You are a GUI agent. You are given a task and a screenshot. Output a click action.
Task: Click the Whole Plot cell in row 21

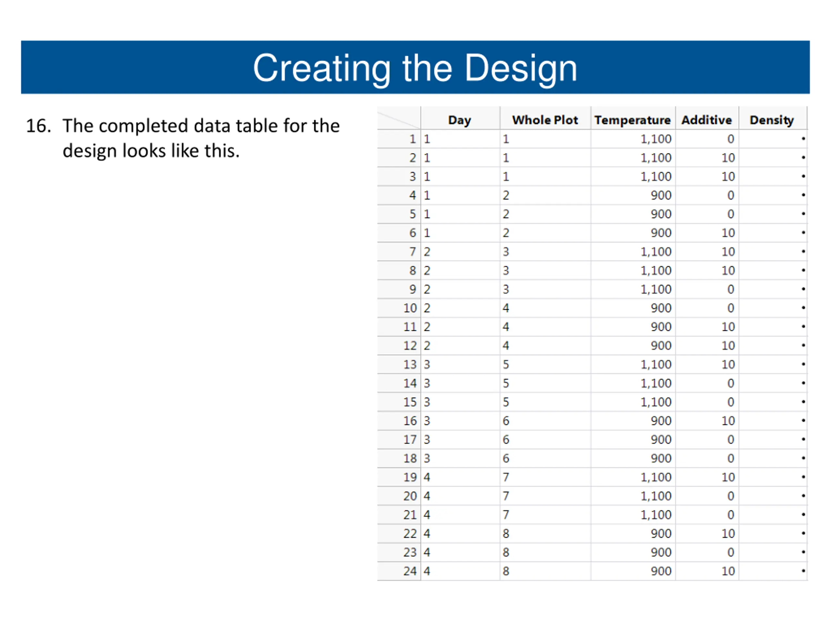(545, 515)
